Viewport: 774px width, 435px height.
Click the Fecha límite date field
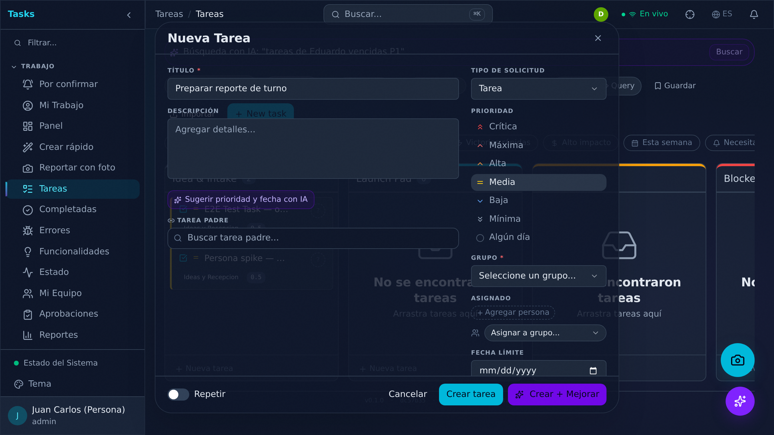tap(538, 368)
